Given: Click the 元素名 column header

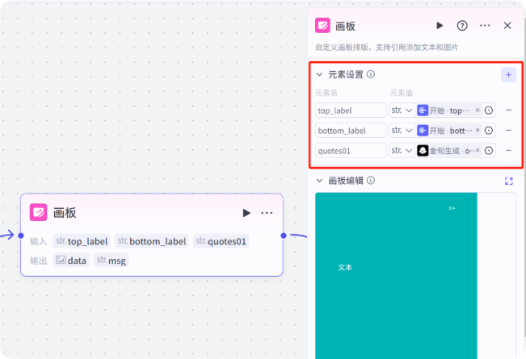Looking at the screenshot, I should tap(326, 93).
